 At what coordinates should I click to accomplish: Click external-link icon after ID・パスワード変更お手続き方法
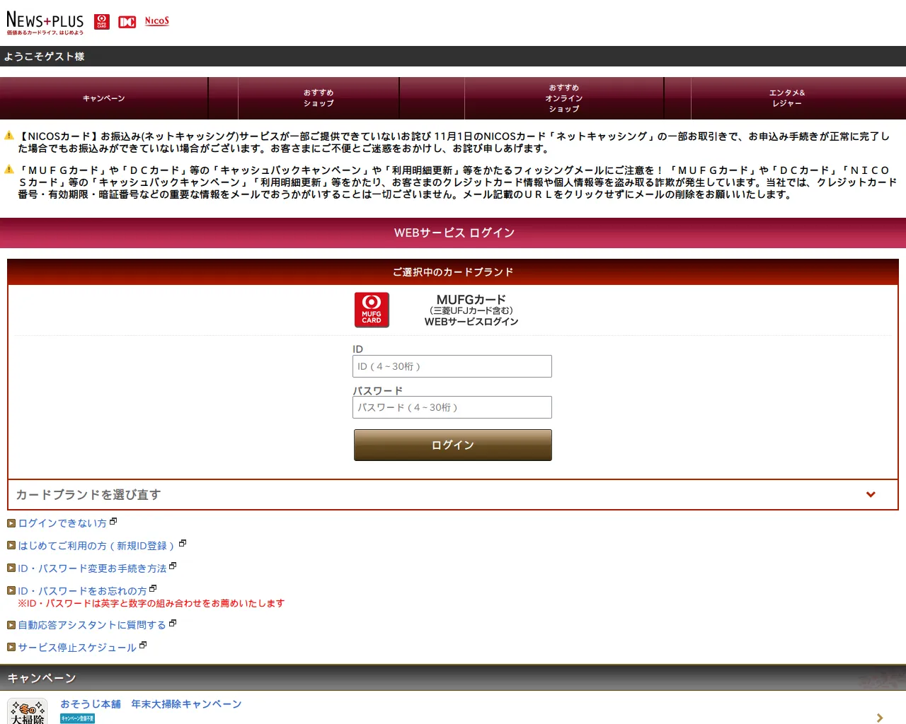(x=173, y=566)
